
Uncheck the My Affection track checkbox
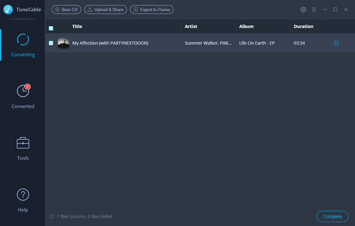point(51,43)
